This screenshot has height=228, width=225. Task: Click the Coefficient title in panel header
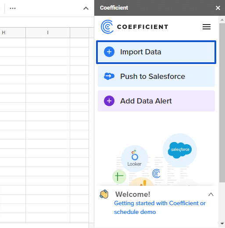pyautogui.click(x=114, y=8)
